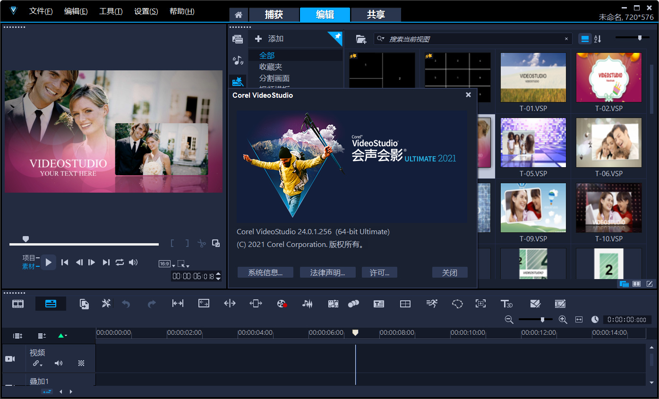Sort library clips with the A-Z icon
The height and width of the screenshot is (399, 659).
point(598,39)
